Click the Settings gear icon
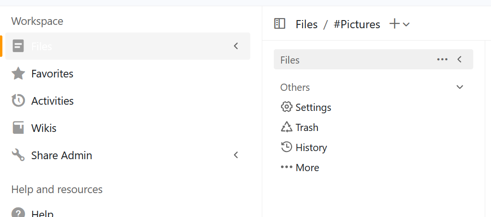Image resolution: width=491 pixels, height=217 pixels. pos(287,107)
